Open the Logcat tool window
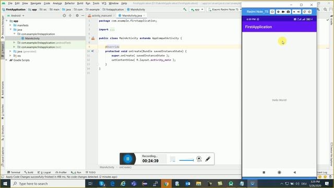 pos(44,172)
